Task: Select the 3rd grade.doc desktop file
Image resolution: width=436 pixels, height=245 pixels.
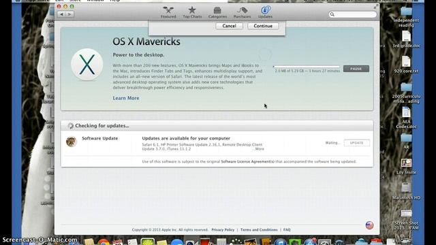Action: coord(406,39)
